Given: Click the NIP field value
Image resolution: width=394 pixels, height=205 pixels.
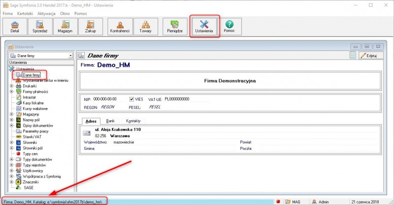Looking at the screenshot, I should pos(105,99).
